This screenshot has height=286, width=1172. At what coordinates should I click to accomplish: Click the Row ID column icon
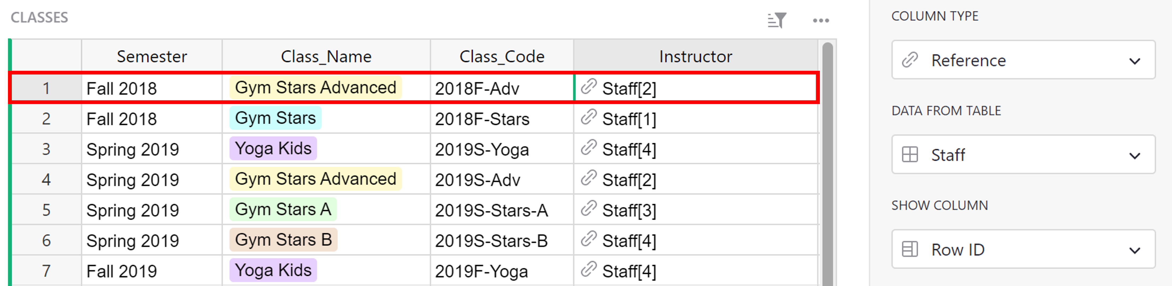click(x=910, y=250)
